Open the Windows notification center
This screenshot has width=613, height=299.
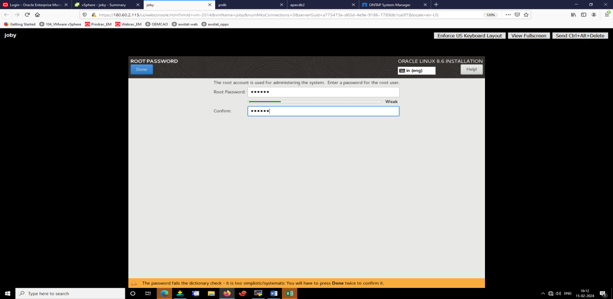coord(603,294)
